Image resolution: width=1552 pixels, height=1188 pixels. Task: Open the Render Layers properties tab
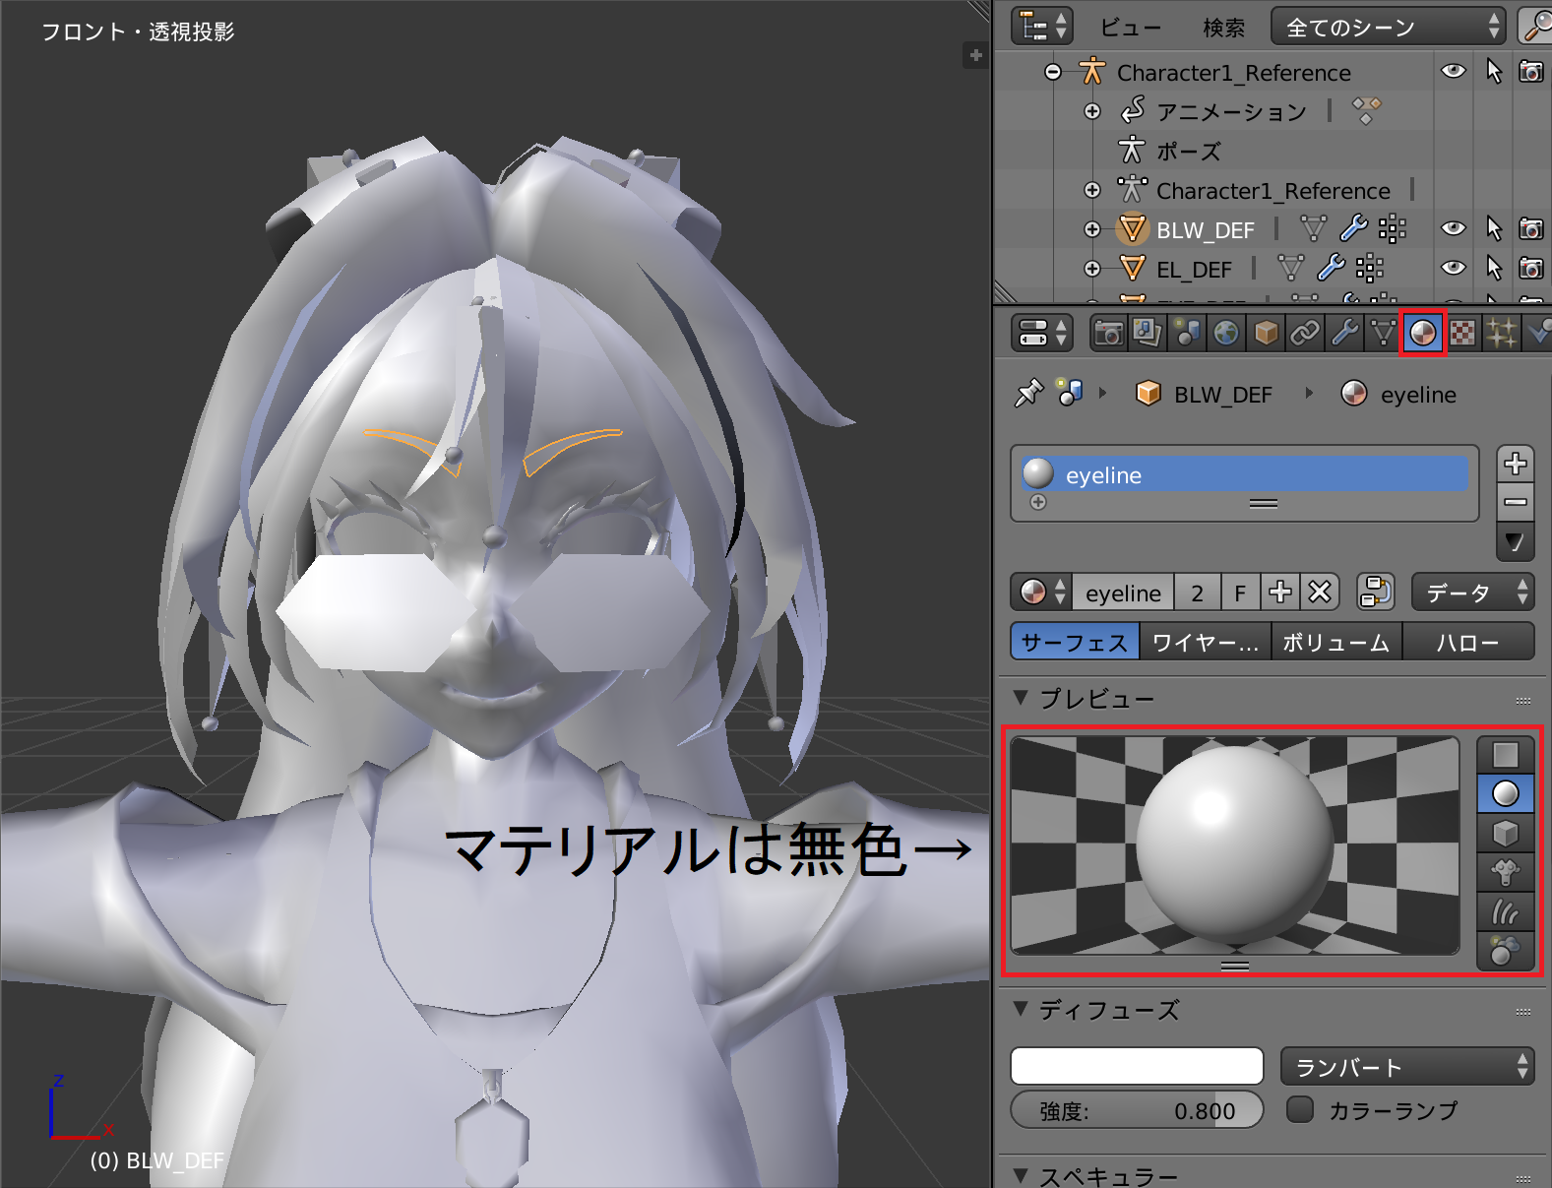[1148, 334]
